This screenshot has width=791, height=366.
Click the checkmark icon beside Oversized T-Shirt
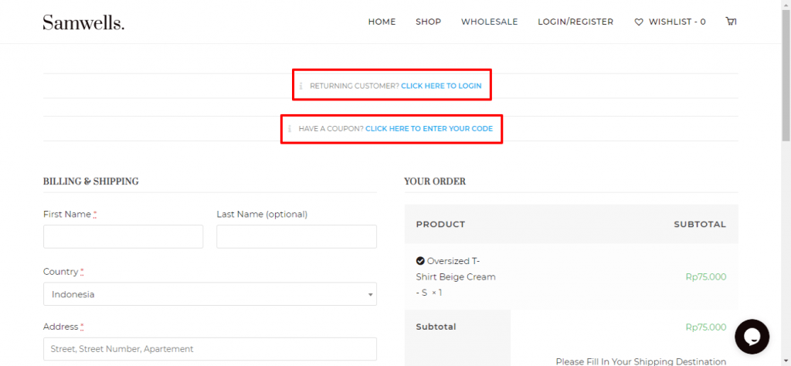click(420, 261)
